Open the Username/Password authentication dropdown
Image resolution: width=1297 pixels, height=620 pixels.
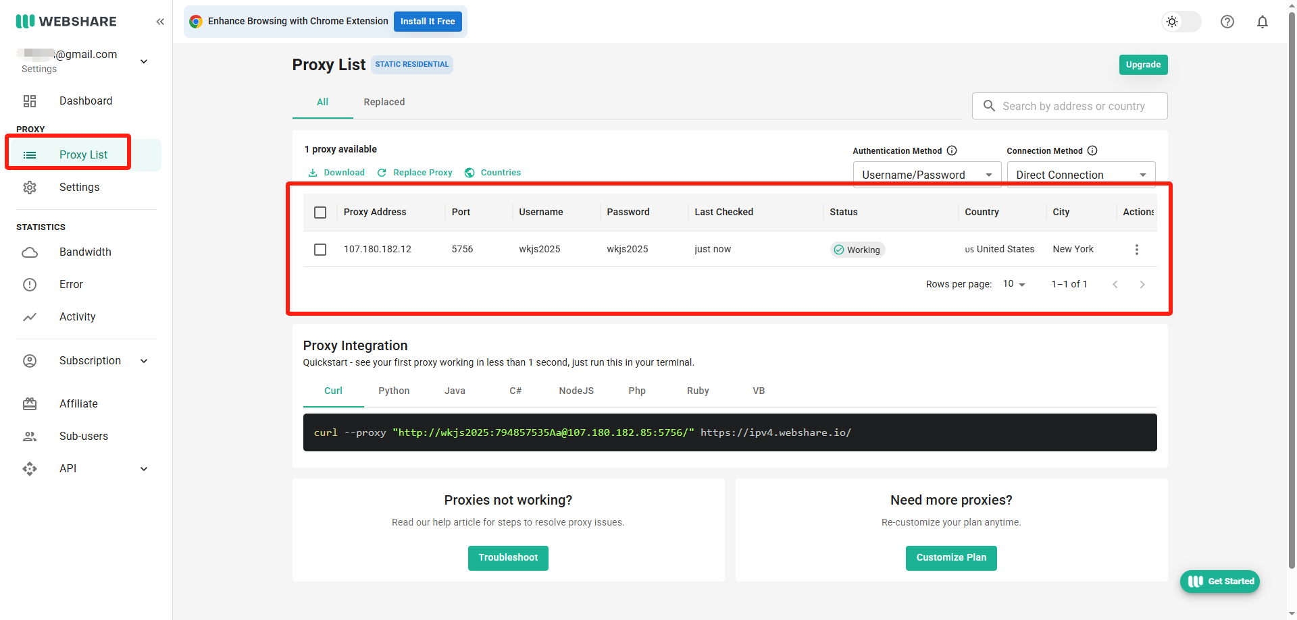(x=927, y=175)
